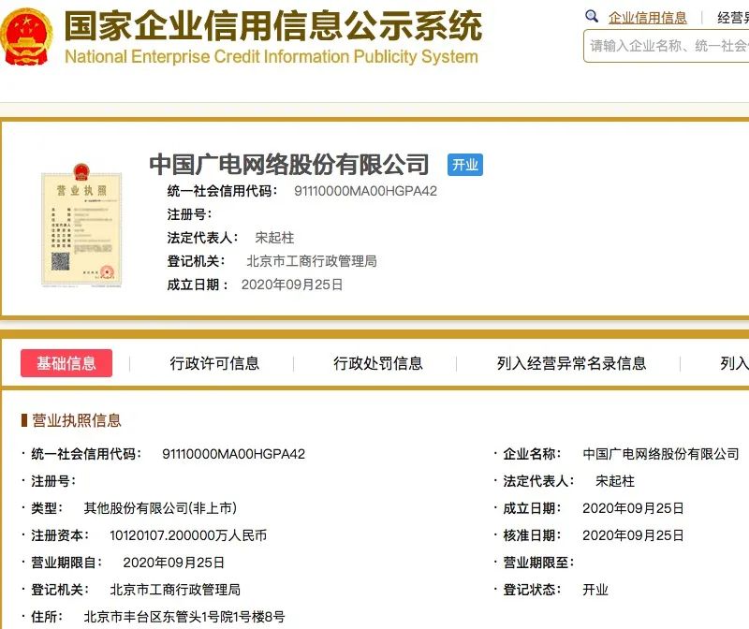749x629 pixels.
Task: Click the cut-off 经营 link at top right
Action: pos(732,17)
